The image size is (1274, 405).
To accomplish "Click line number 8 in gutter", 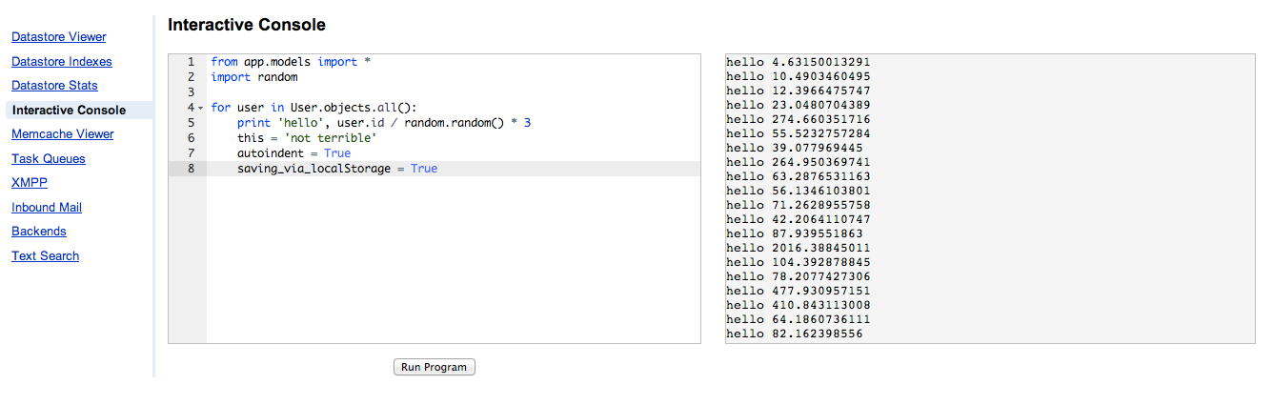I will [191, 169].
